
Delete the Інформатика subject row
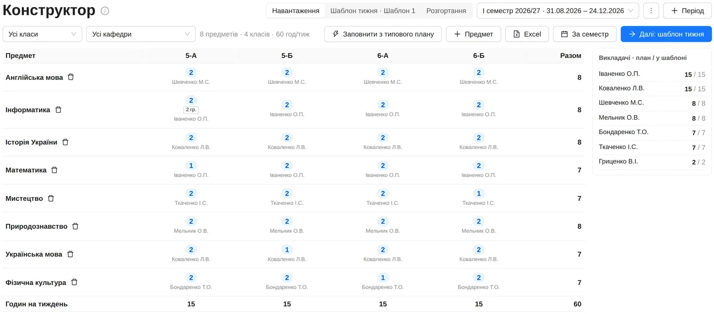(58, 110)
